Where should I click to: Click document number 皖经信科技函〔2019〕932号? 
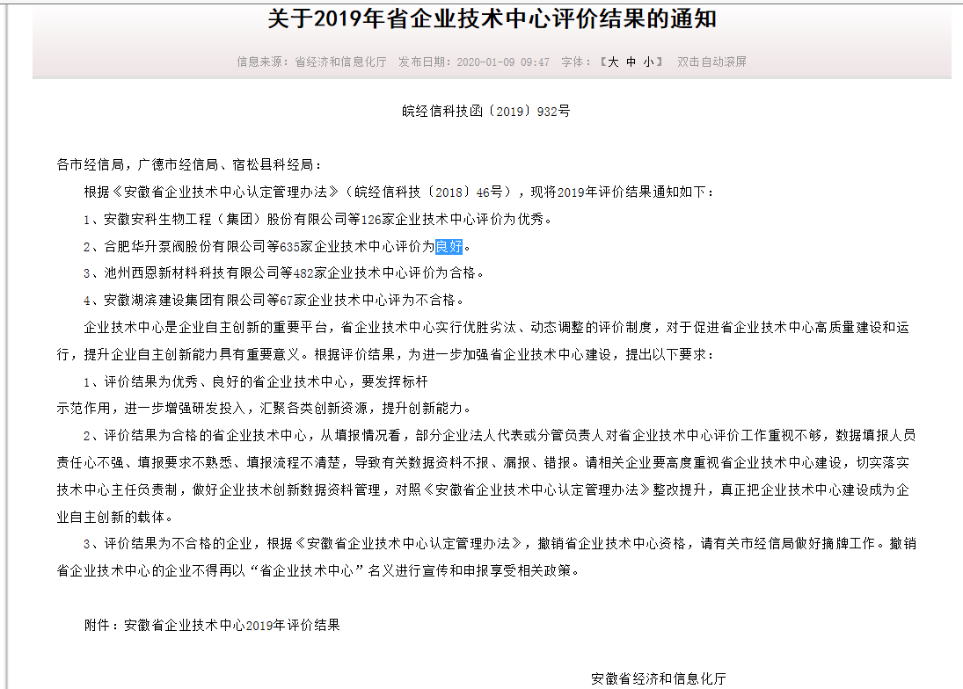pyautogui.click(x=486, y=111)
